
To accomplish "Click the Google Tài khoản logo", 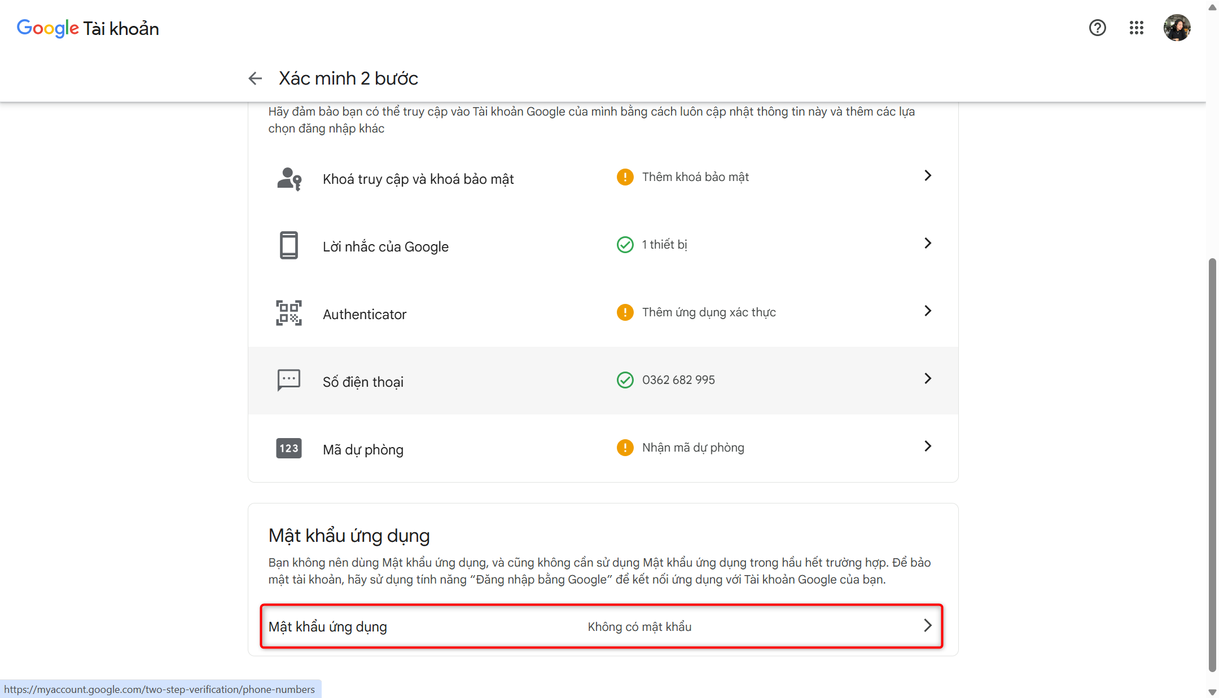I will [x=87, y=28].
